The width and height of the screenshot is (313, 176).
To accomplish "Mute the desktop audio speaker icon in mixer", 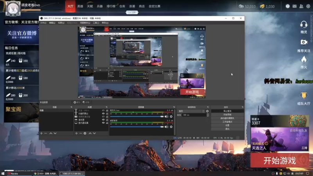I will pos(166,127).
